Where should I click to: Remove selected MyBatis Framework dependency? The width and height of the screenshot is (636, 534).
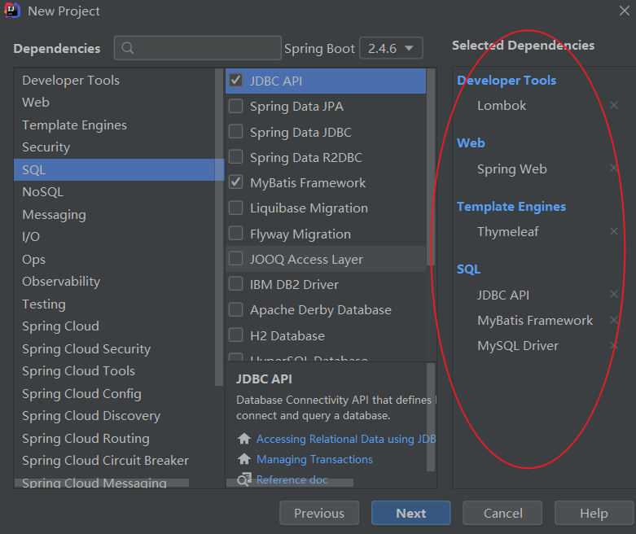click(x=614, y=321)
